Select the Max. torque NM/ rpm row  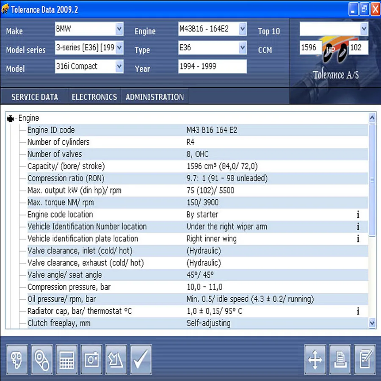click(x=198, y=202)
